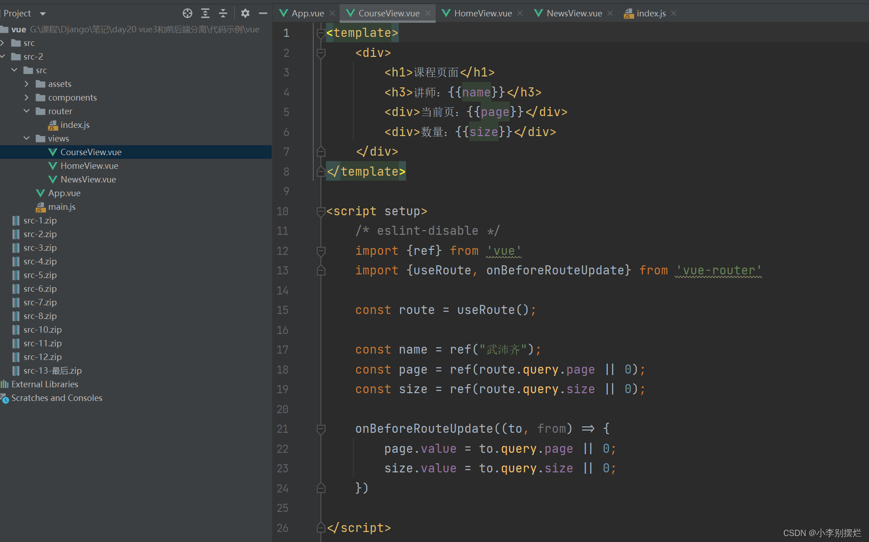Select the src-3.zip archive

coord(136,248)
